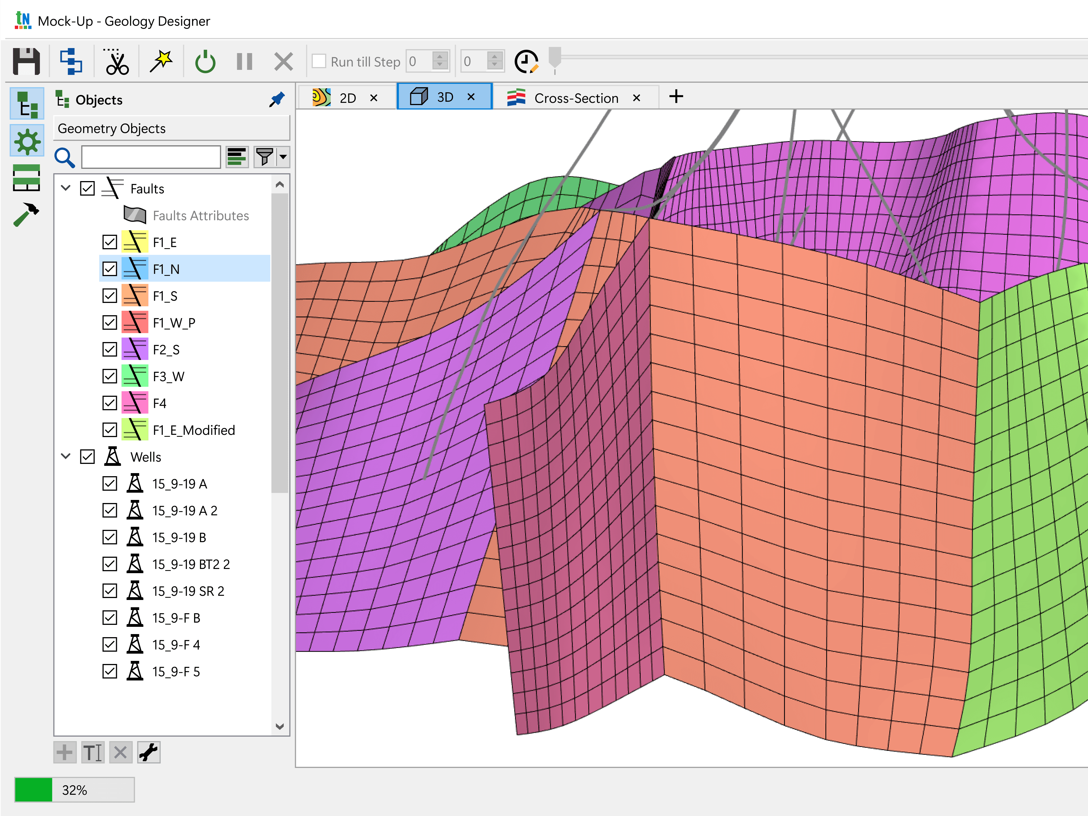
Task: Open the filter dropdown arrow
Action: pyautogui.click(x=283, y=157)
